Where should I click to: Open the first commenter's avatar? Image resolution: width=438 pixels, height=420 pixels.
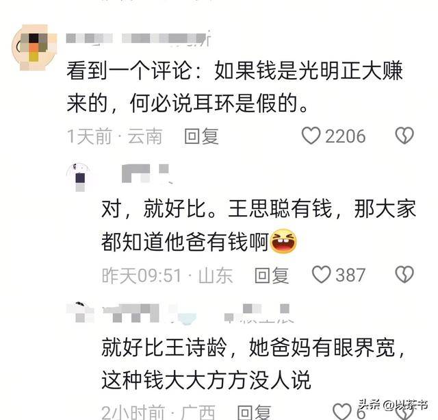(x=34, y=47)
